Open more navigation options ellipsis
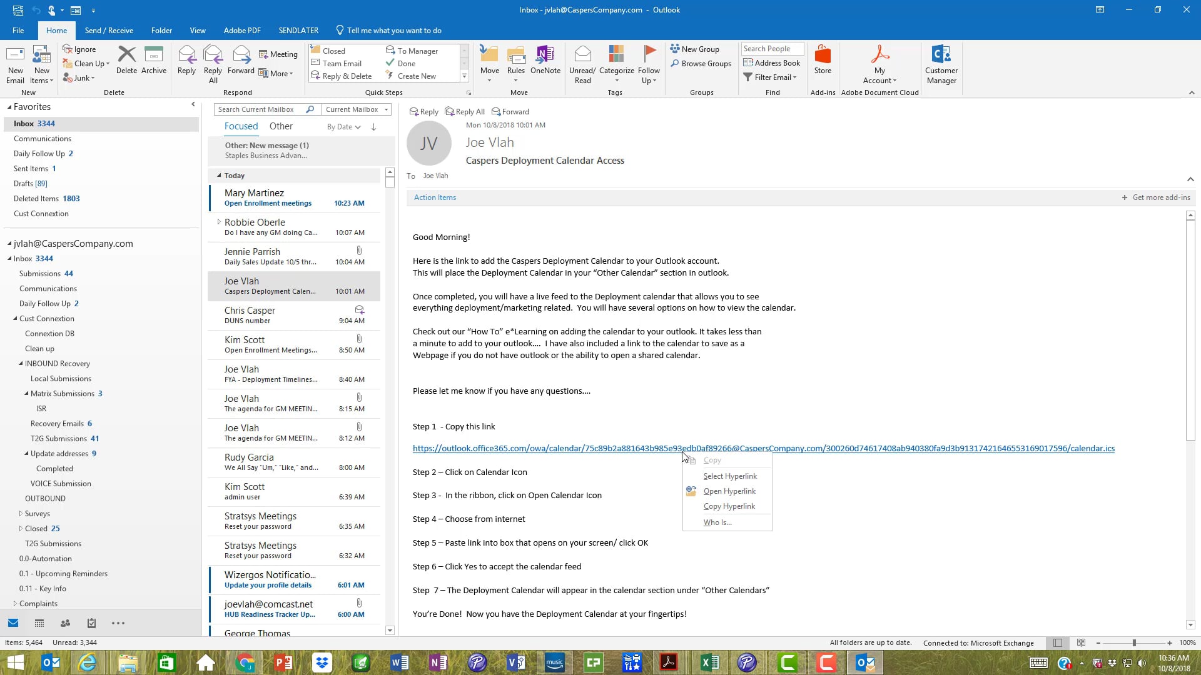1201x675 pixels. tap(118, 623)
